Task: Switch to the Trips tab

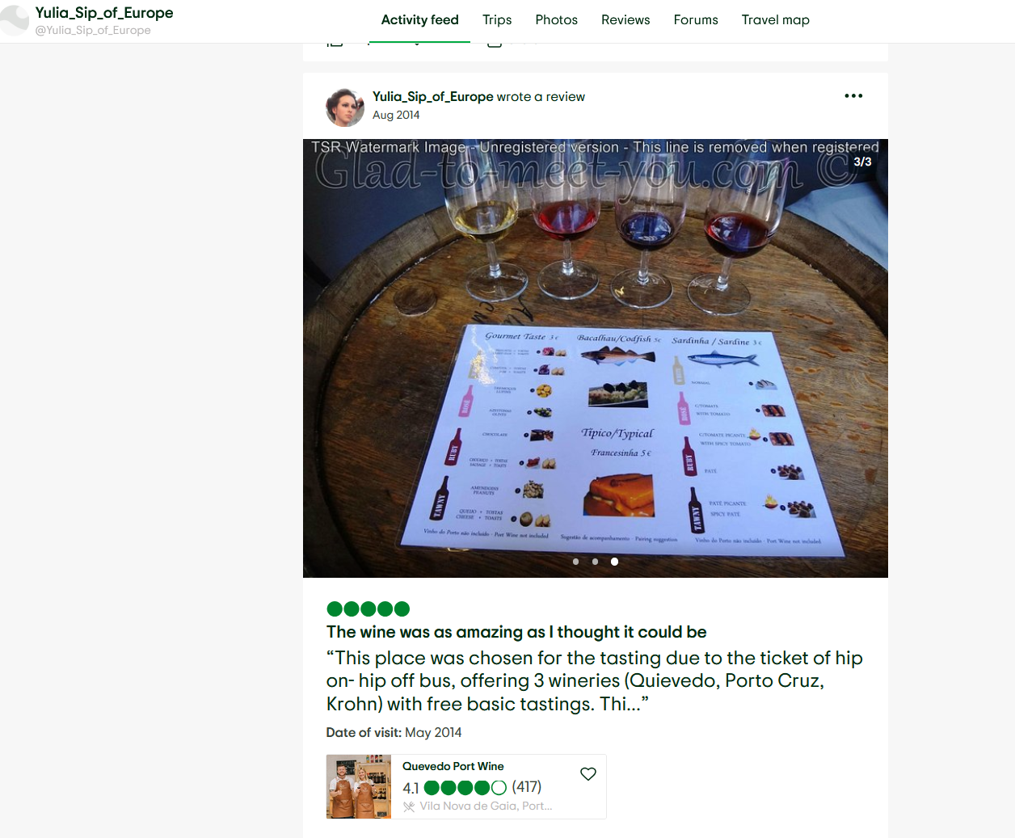Action: coord(497,20)
